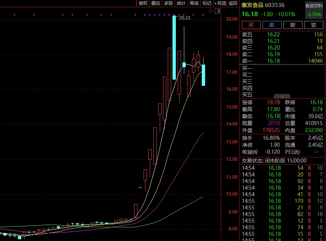
Task: Open the 食品饮料 sector badge
Action: coord(314,6)
